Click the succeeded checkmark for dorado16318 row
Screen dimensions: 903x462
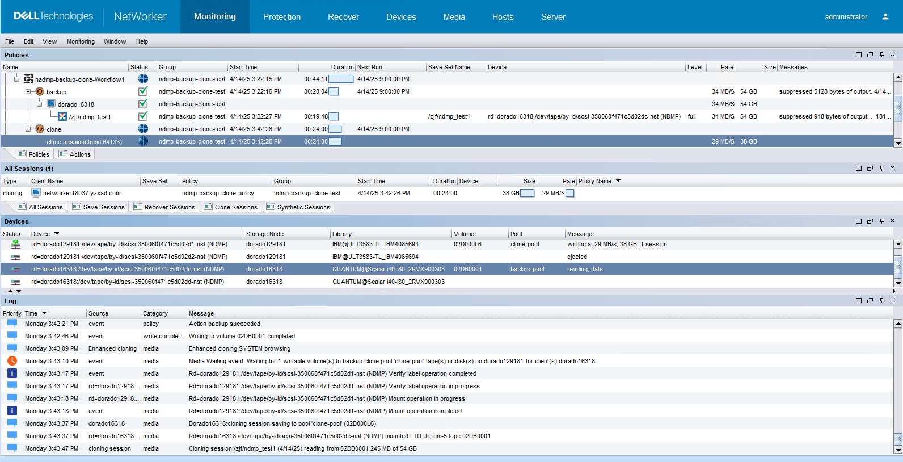(x=143, y=104)
